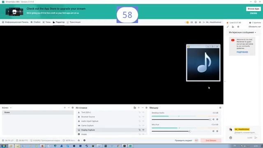
Task: Open source properties gear in Источники panel
Action: click(146, 108)
